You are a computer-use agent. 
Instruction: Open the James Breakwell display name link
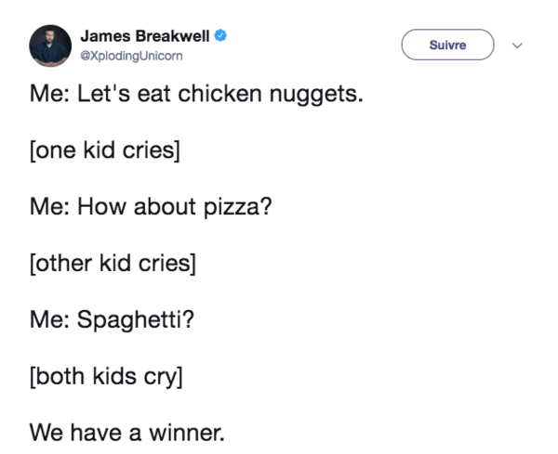tap(145, 36)
